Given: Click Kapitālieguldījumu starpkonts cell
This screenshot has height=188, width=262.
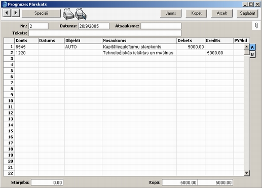Looking at the screenshot, I should pos(139,47).
